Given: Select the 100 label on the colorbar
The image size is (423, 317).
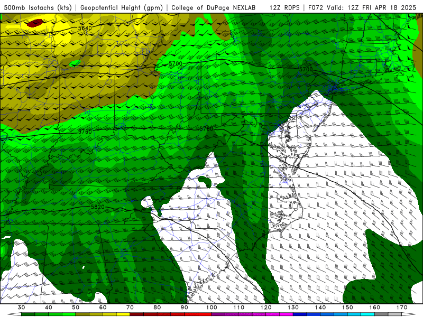Looking at the screenshot, I should [212, 307].
